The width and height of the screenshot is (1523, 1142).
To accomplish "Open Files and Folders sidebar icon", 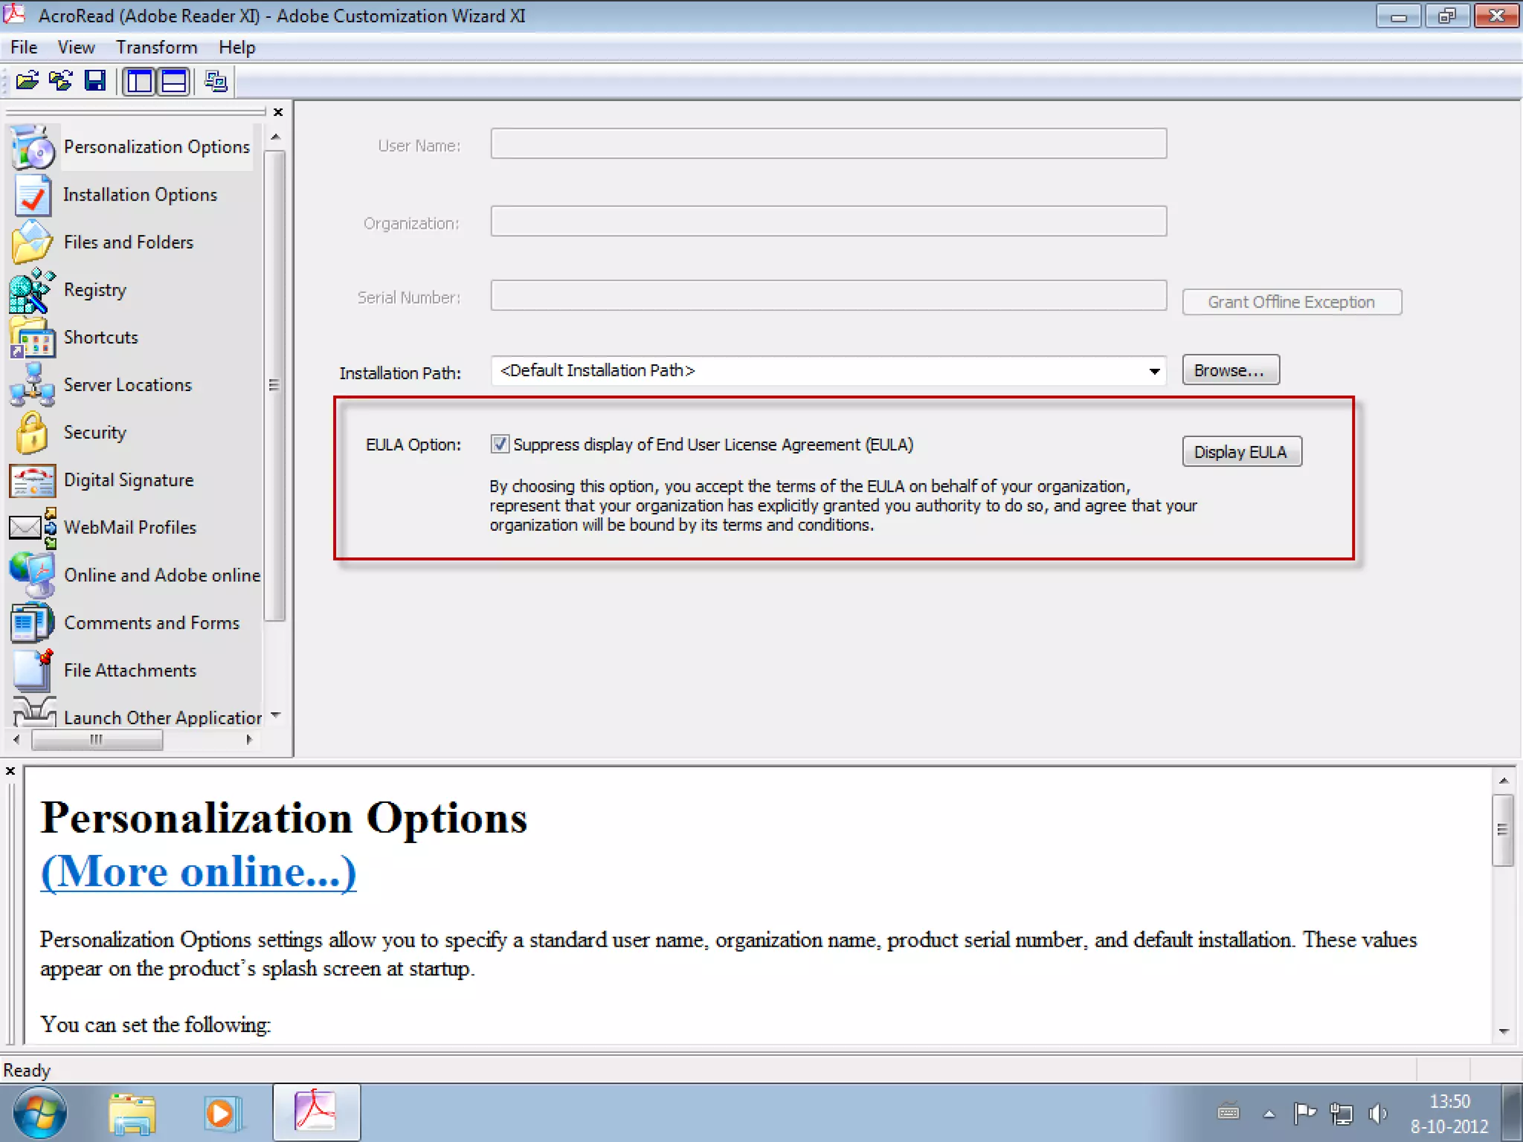I will (33, 242).
